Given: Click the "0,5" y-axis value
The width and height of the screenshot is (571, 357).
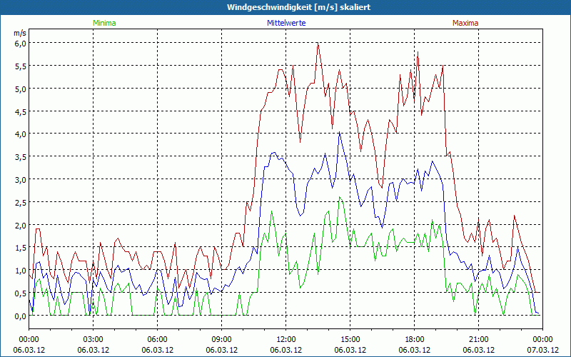Looking at the screenshot, I should (x=21, y=293).
